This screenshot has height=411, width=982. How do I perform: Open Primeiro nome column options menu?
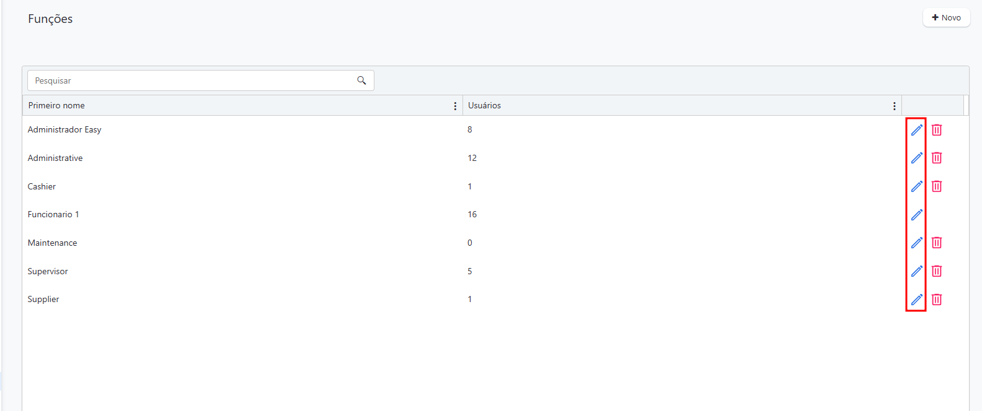455,106
